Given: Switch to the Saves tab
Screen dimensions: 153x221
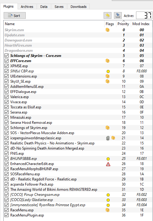Looking at the screenshot, I should (x=59, y=7).
